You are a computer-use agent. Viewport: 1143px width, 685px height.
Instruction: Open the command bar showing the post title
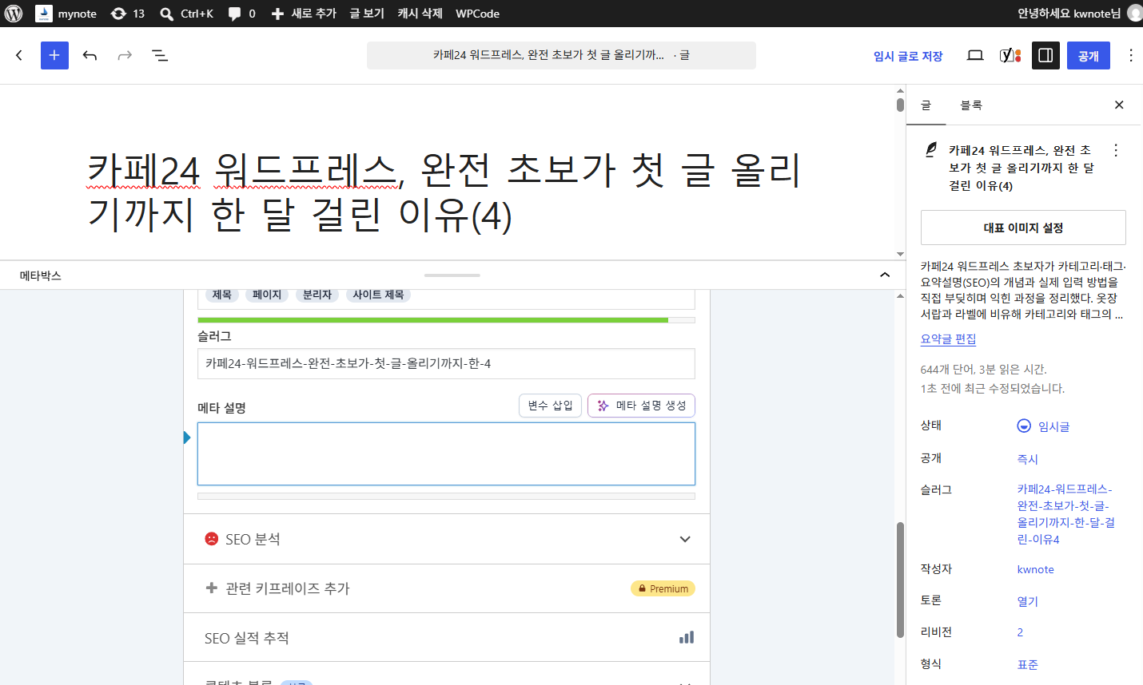click(x=561, y=55)
